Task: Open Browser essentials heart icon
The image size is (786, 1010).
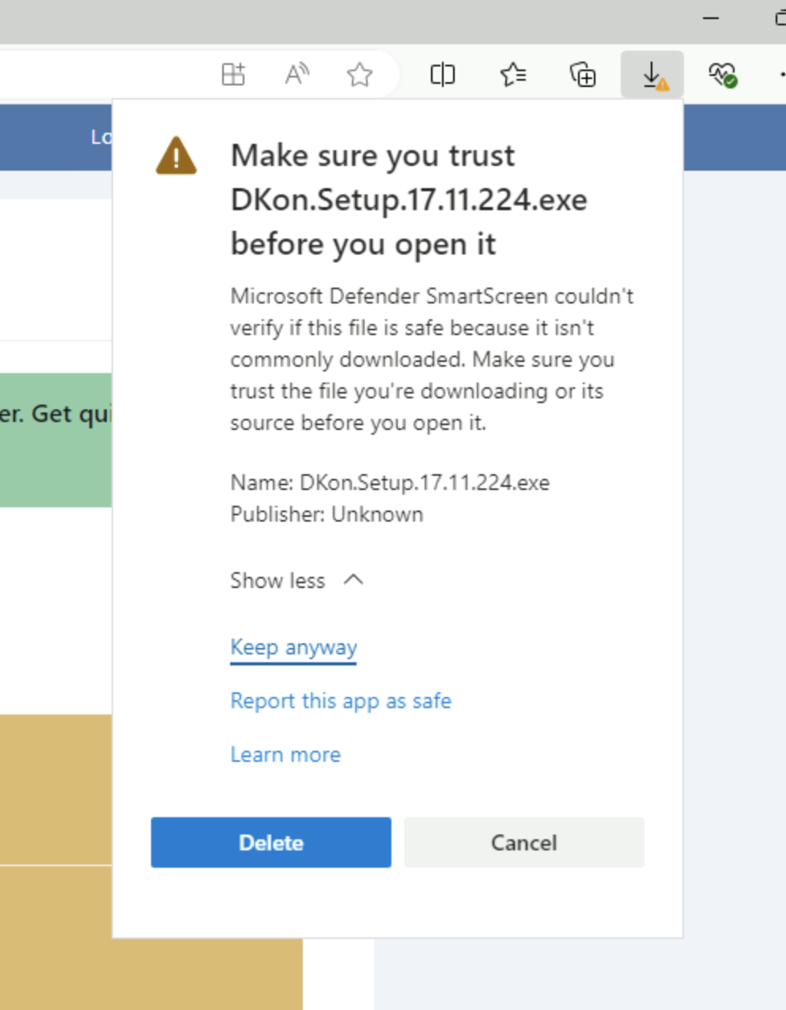Action: [x=722, y=75]
